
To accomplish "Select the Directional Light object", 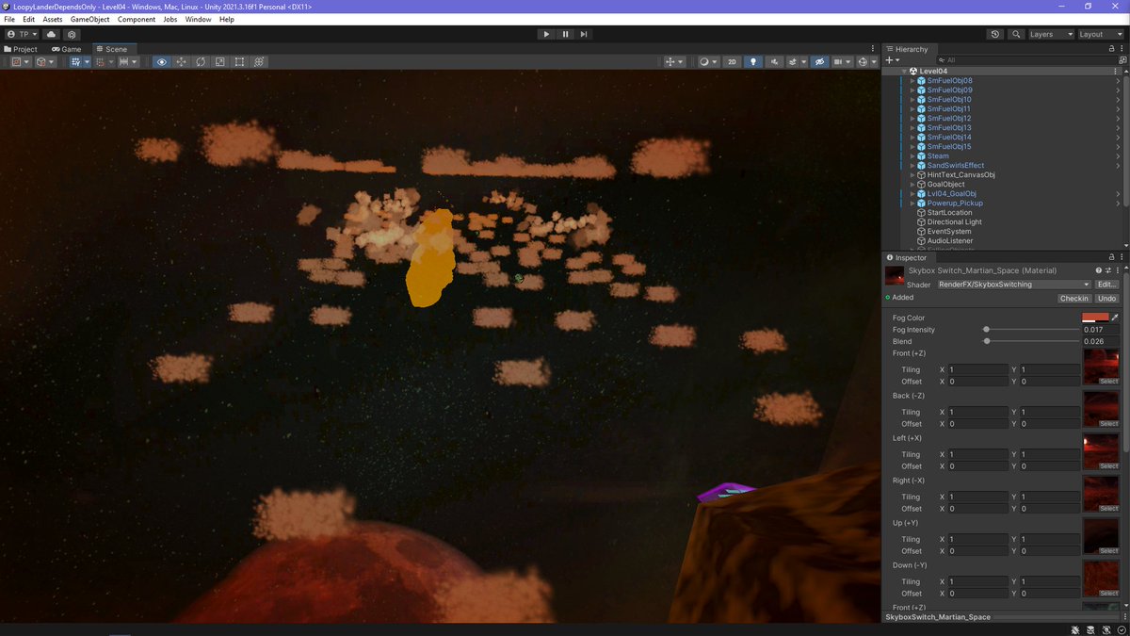I will (x=954, y=222).
